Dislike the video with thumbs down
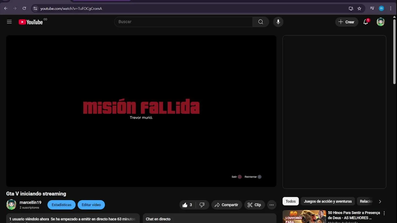This screenshot has height=223, width=397. click(x=202, y=205)
